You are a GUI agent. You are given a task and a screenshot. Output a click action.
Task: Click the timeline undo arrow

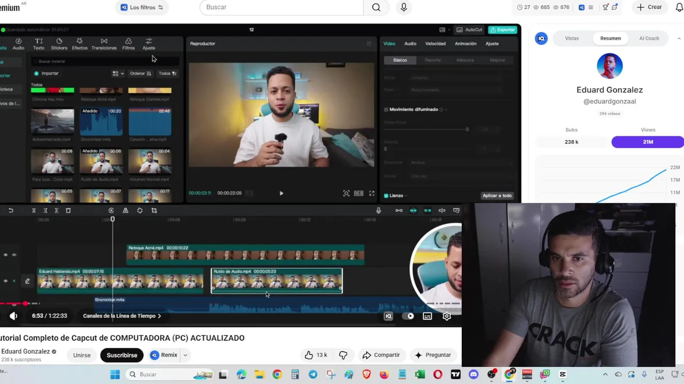coord(11,211)
